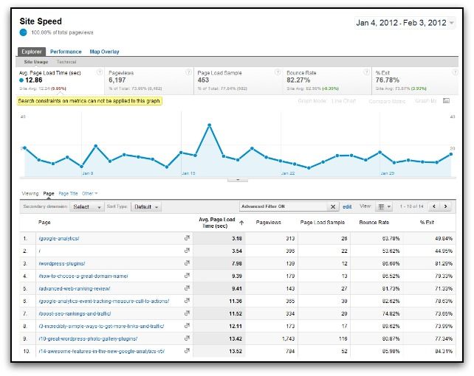Collapse the graph using handle below chart
The height and width of the screenshot is (376, 474).
[238, 180]
